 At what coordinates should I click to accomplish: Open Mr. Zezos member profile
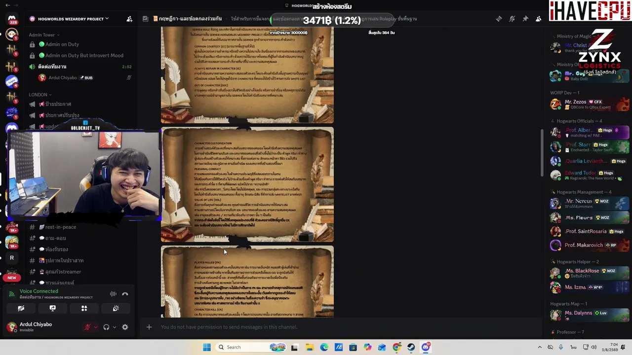click(x=590, y=104)
